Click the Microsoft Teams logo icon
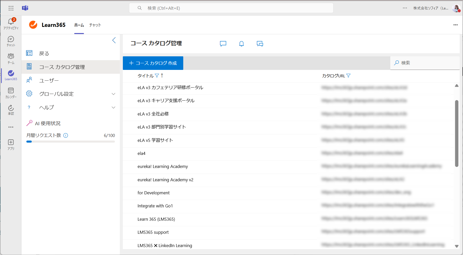The width and height of the screenshot is (463, 255). (x=25, y=8)
